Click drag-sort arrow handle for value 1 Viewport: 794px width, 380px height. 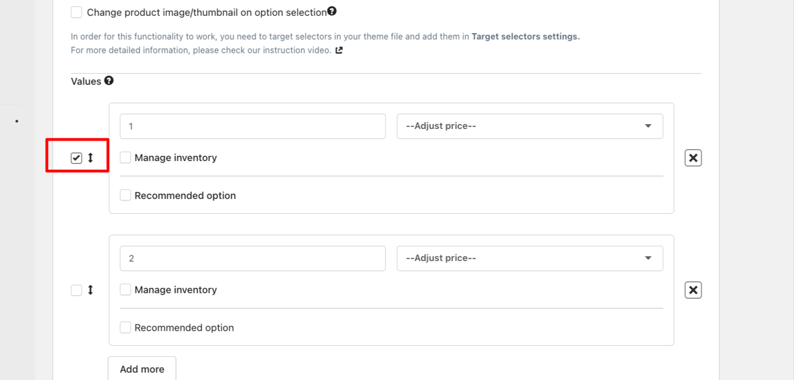[x=91, y=157]
